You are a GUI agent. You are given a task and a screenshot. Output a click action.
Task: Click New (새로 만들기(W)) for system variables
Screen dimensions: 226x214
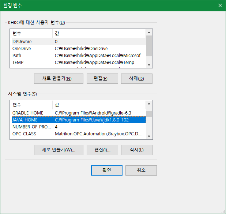[x=59, y=150]
